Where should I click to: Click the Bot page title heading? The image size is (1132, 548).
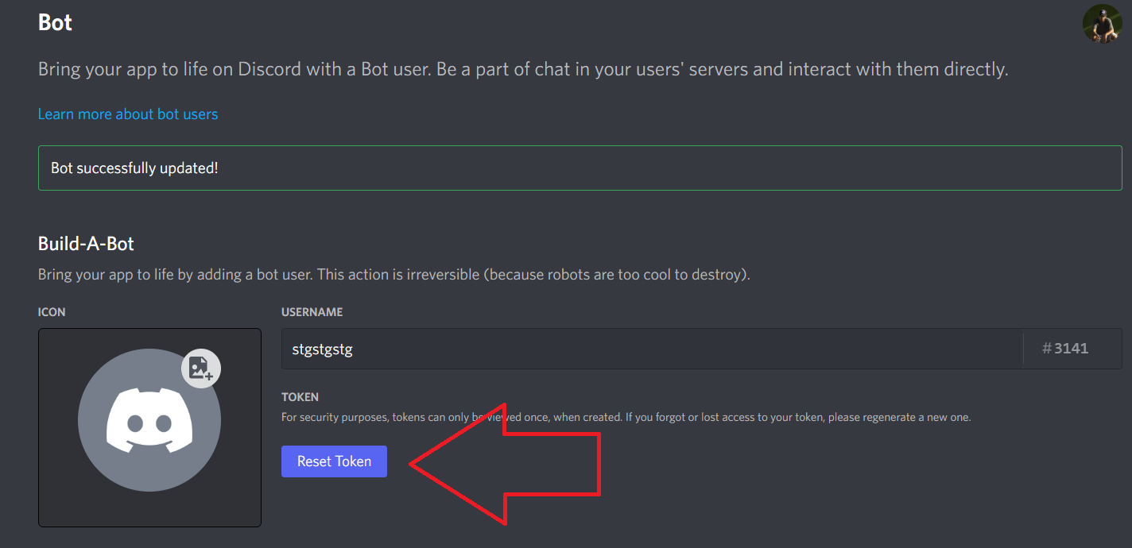click(55, 22)
